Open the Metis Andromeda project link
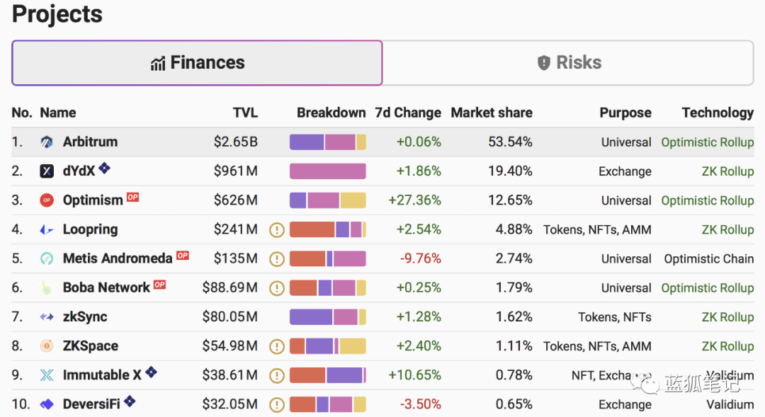The image size is (765, 417). tap(118, 258)
